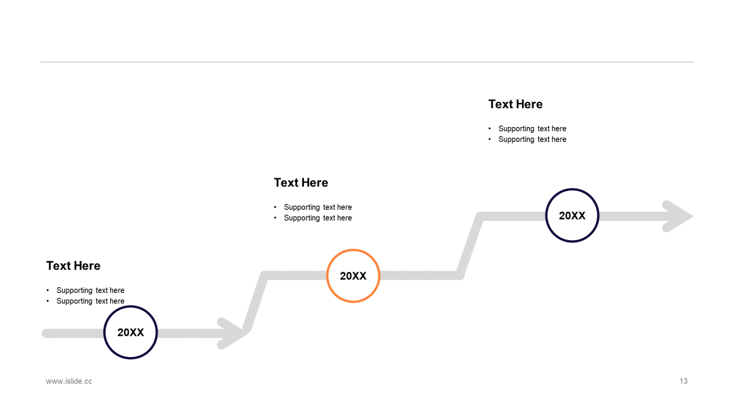This screenshot has height=412, width=734.
Task: Select the lower-left 20XX circle marker
Action: (x=131, y=332)
